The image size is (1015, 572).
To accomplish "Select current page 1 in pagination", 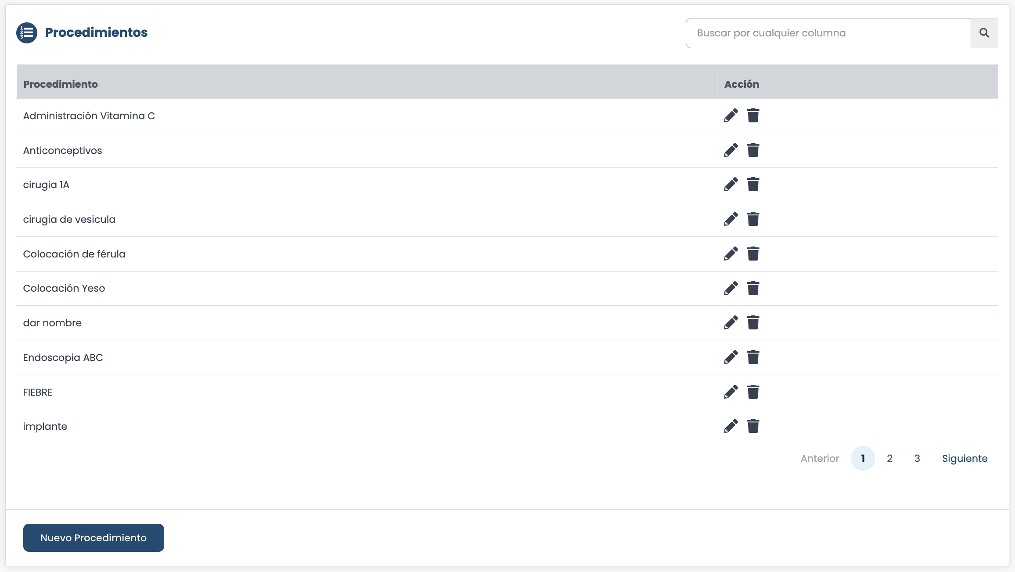I will click(863, 458).
